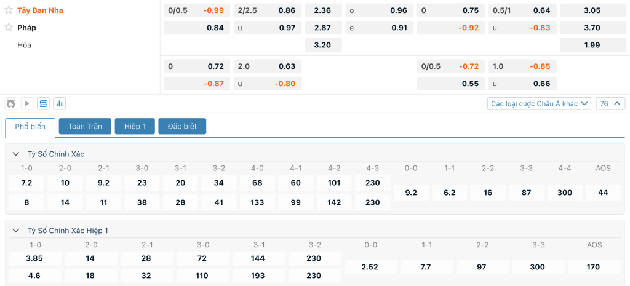Open the bar chart statistics icon

coord(60,103)
